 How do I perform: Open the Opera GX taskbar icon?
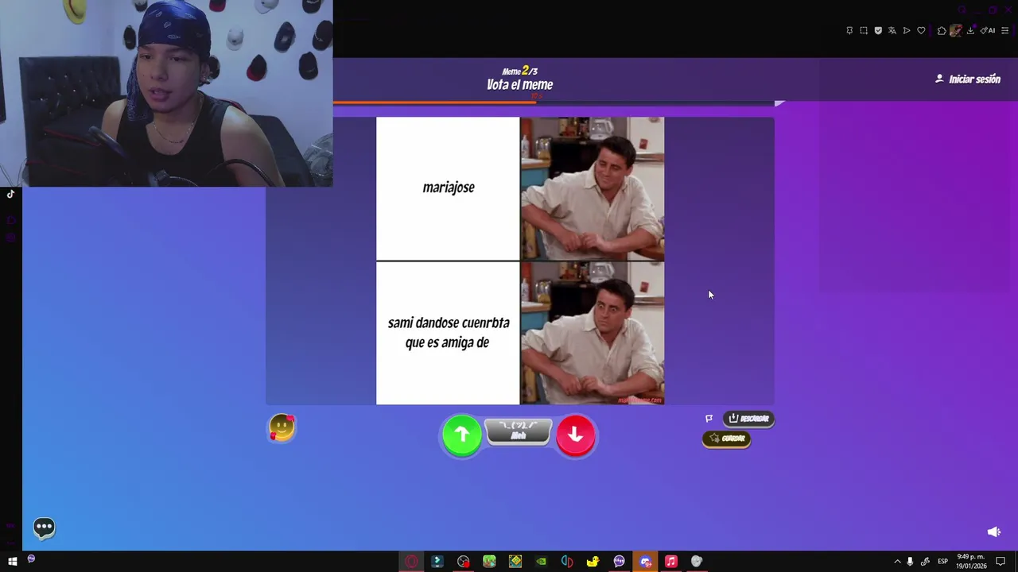click(x=410, y=561)
